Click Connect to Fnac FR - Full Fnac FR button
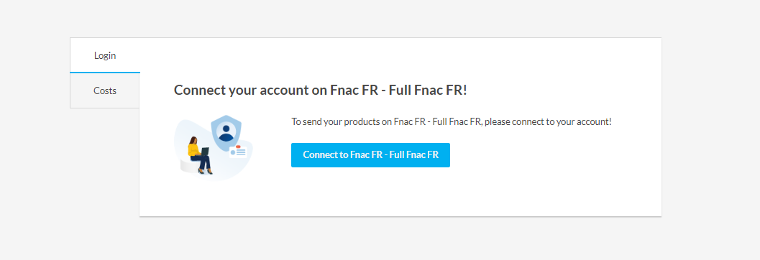Viewport: 760px width, 260px height. (x=370, y=155)
